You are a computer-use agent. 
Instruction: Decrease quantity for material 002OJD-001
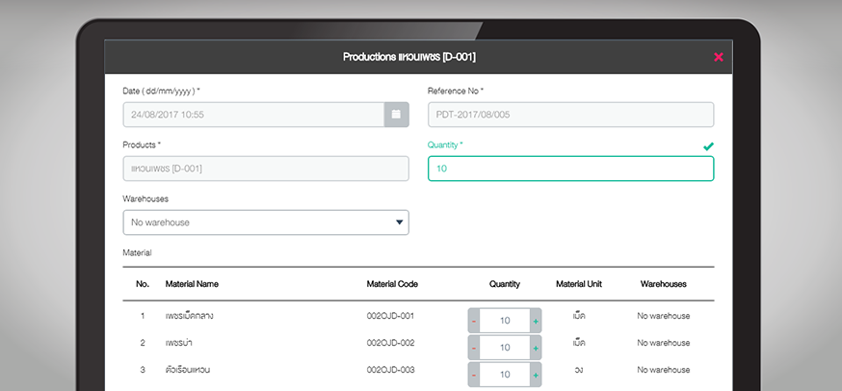474,321
